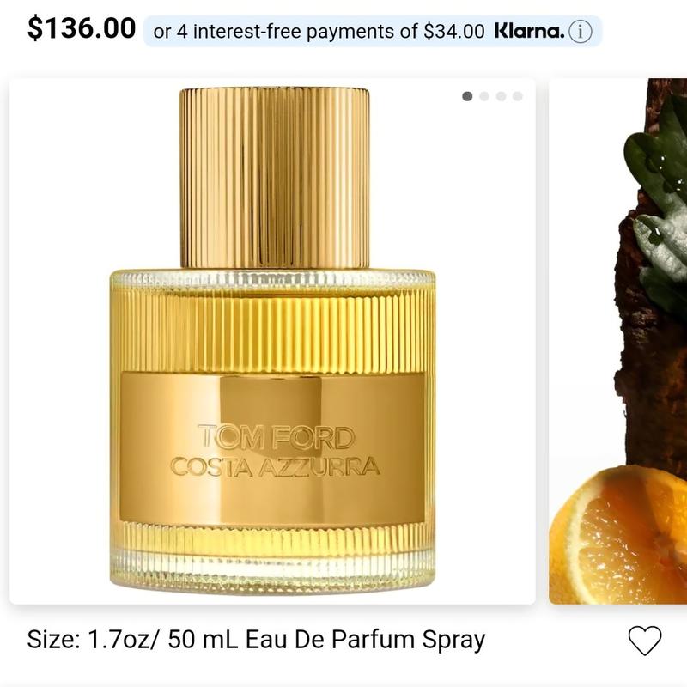
Task: Tap the Eau De Parfum Spray text
Action: 365,640
